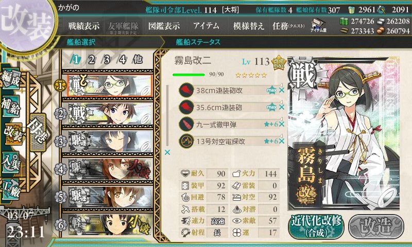This screenshot has height=247, width=412.
Task: Click the 38cm連装砲改 red cannon icon
Action: click(186, 90)
